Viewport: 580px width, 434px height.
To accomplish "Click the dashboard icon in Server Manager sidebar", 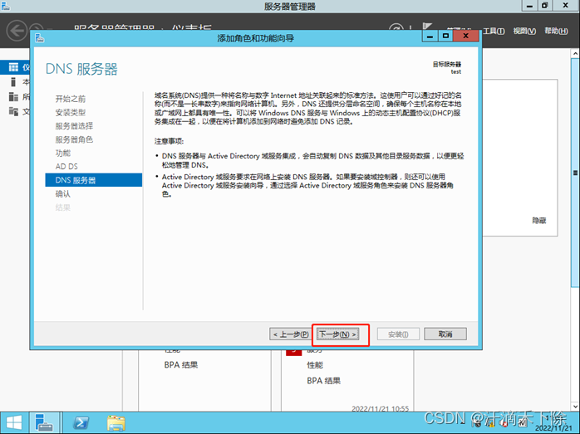I will pos(13,67).
